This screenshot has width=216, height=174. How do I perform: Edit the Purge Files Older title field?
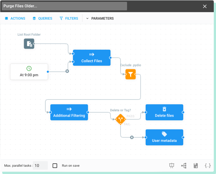pyautogui.click(x=64, y=6)
